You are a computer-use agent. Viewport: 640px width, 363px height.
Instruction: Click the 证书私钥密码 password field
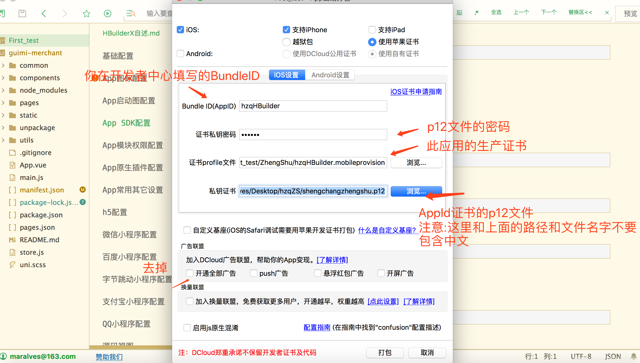coord(313,135)
